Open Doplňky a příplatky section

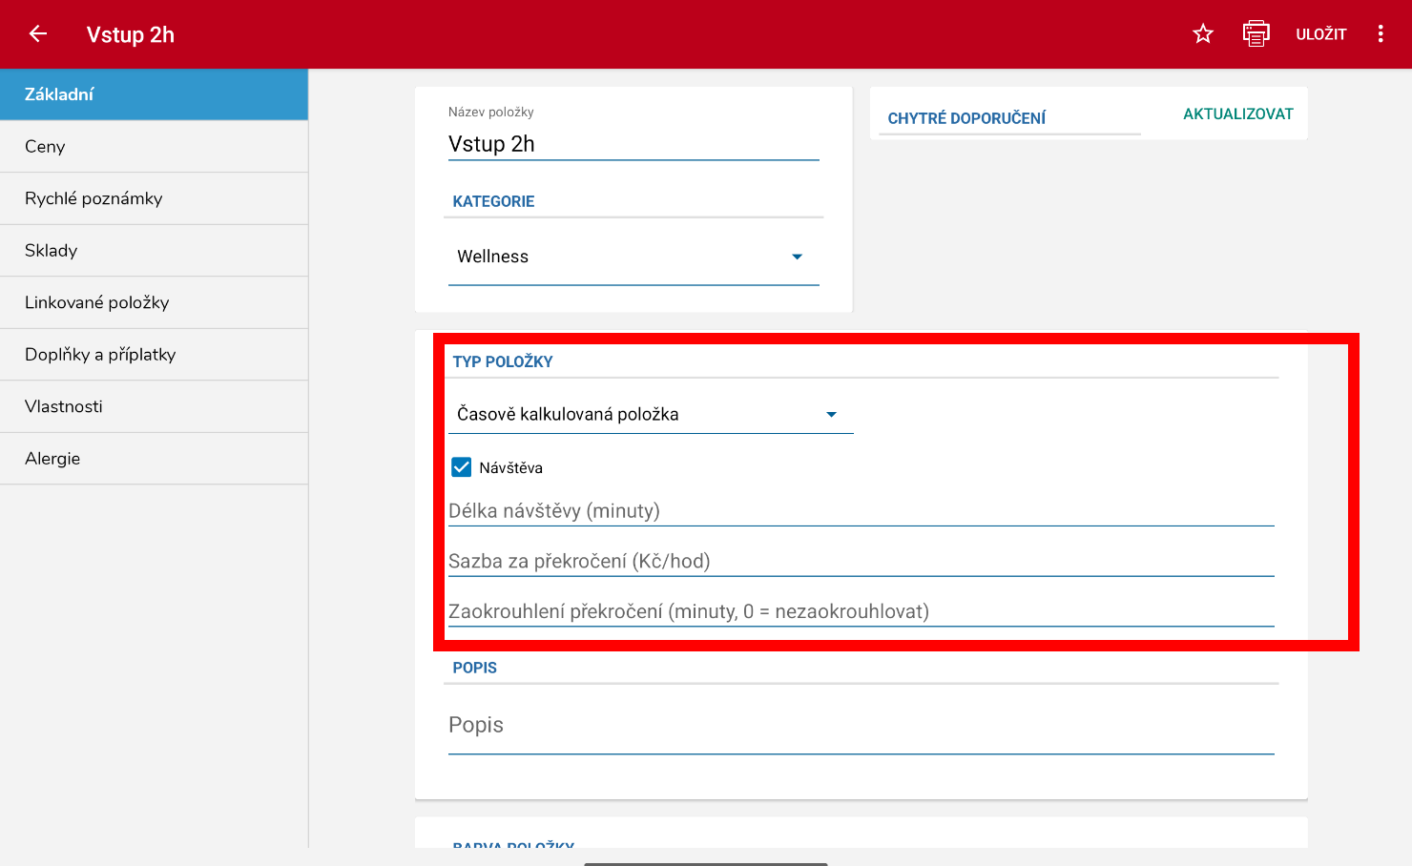pos(154,355)
